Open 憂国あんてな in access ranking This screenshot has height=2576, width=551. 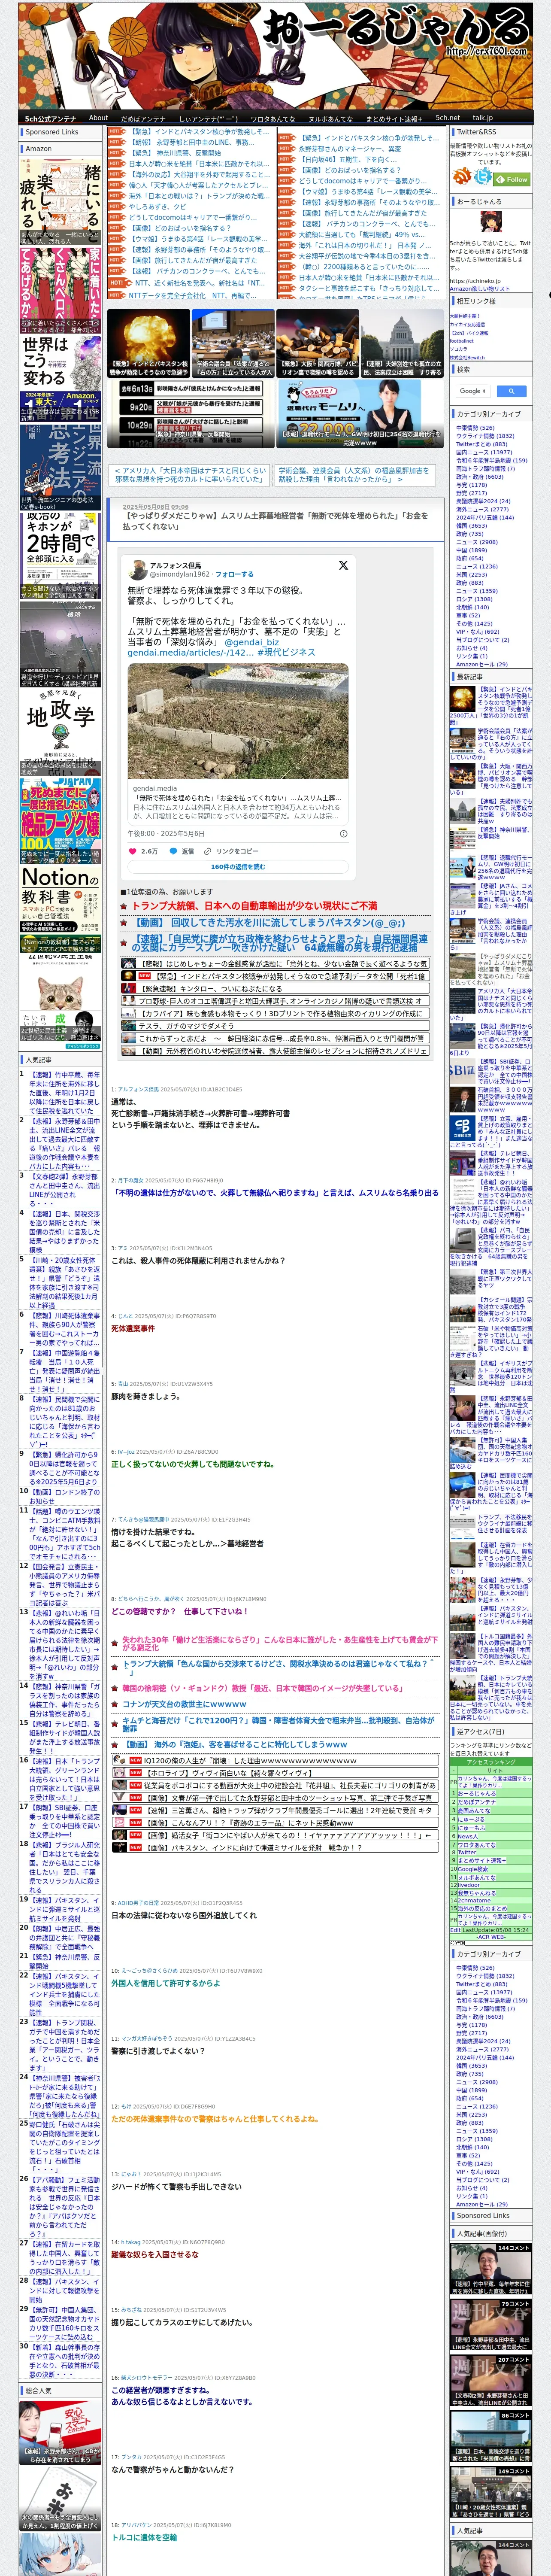474,1811
